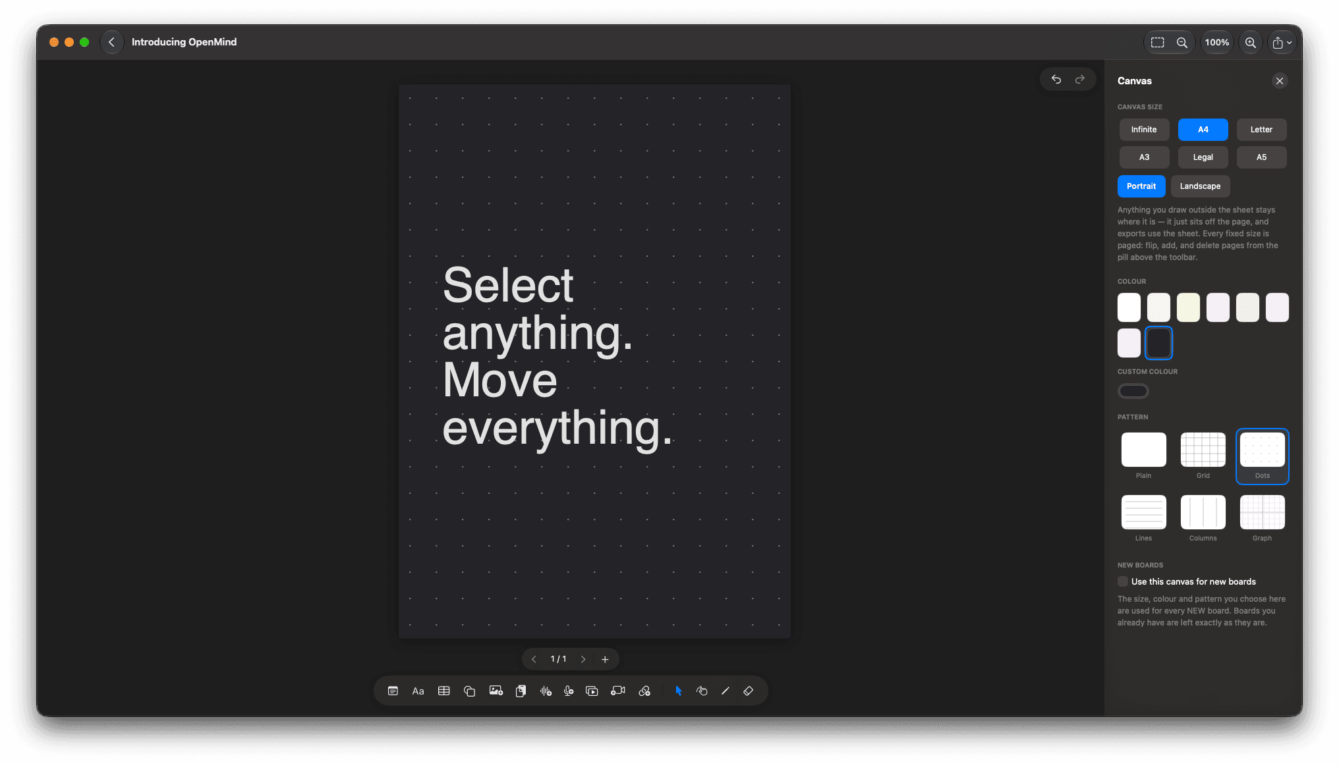Pick the Legal canvas size

point(1203,157)
